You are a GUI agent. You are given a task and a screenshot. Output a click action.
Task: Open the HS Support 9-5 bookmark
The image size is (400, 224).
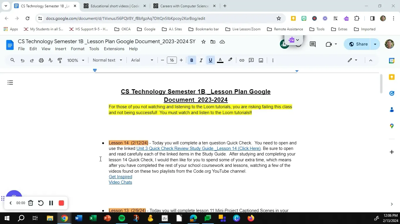(x=88, y=29)
